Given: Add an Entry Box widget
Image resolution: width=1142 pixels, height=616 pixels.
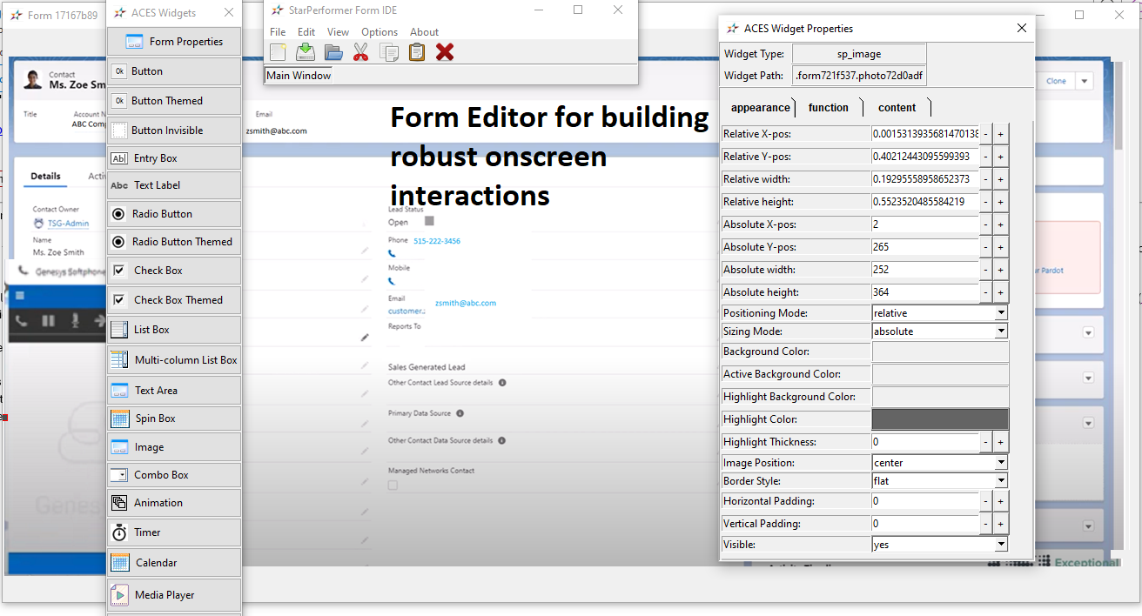Looking at the screenshot, I should [x=174, y=158].
